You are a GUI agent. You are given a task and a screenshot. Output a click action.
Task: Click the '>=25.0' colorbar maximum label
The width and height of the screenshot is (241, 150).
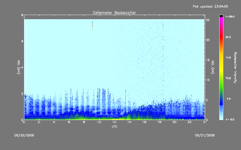click(x=230, y=16)
